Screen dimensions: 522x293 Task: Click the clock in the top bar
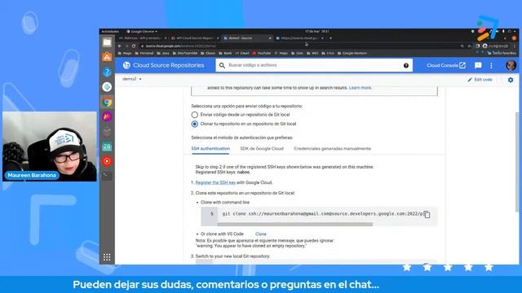[x=317, y=32]
